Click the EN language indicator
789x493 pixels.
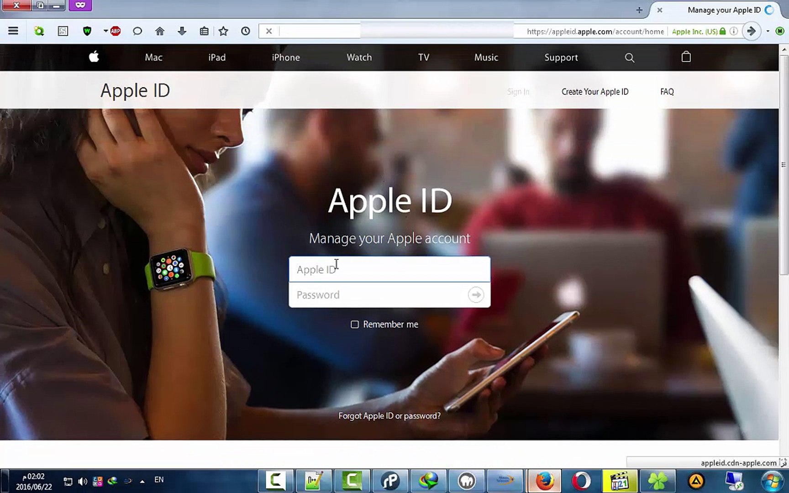159,480
